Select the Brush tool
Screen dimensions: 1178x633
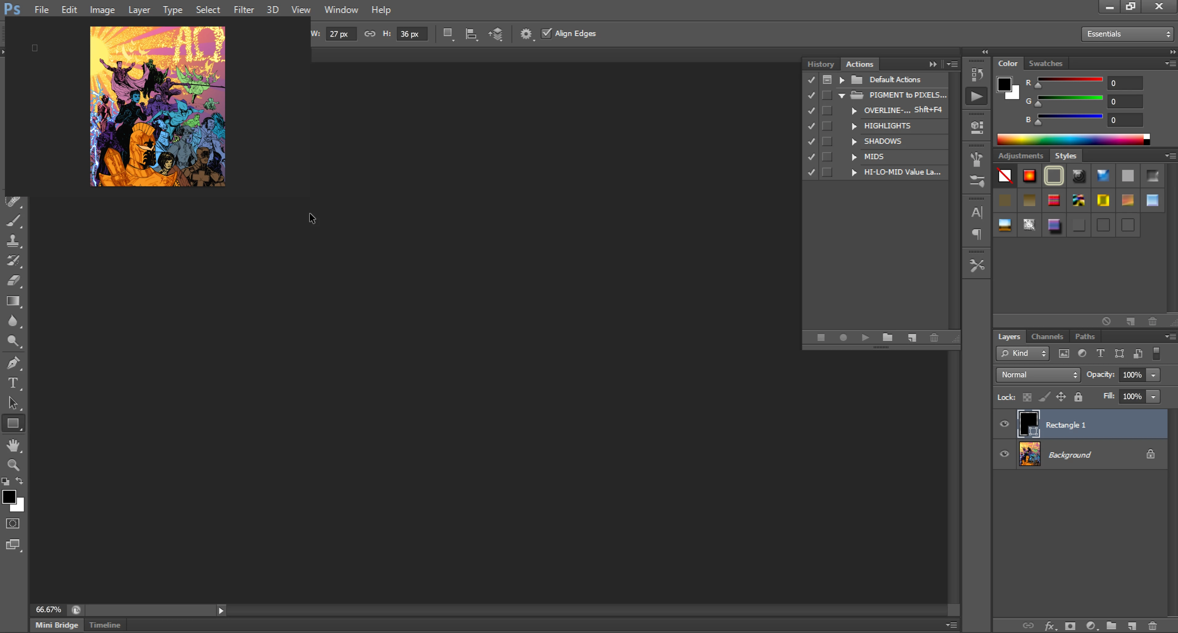(13, 221)
